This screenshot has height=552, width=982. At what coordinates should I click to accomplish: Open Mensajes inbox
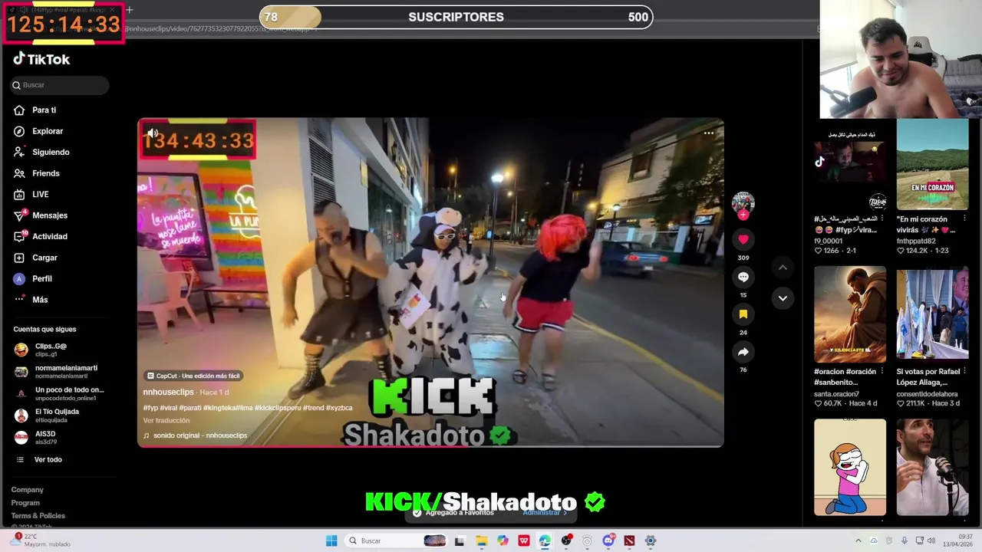click(50, 215)
